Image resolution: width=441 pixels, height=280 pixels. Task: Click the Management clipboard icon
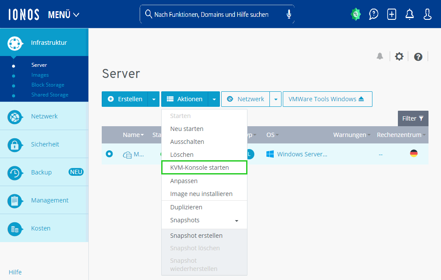tap(15, 201)
